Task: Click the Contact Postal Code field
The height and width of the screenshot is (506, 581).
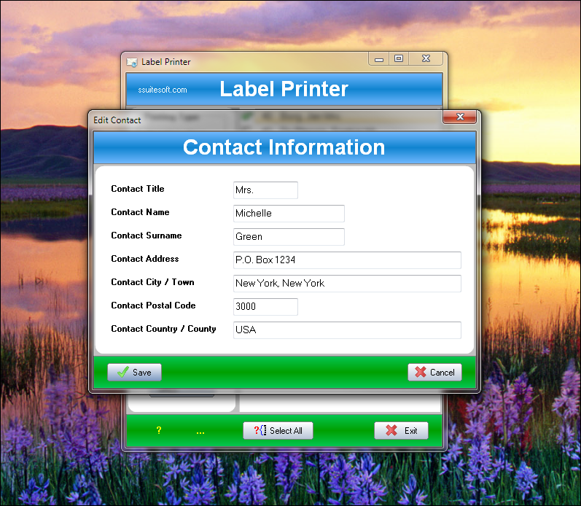Action: pos(265,307)
